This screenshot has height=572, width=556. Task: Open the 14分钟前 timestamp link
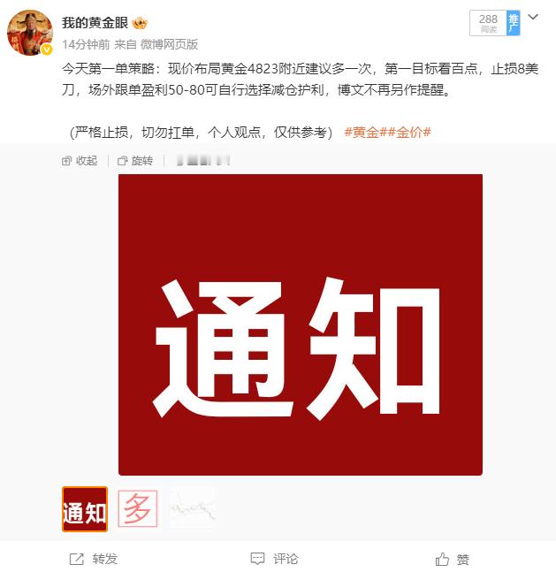[x=86, y=44]
